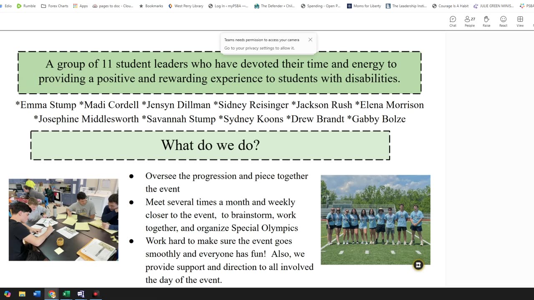Open the JULIE GREEN MINIS... bookmark
This screenshot has height=300, width=534.
click(494, 6)
